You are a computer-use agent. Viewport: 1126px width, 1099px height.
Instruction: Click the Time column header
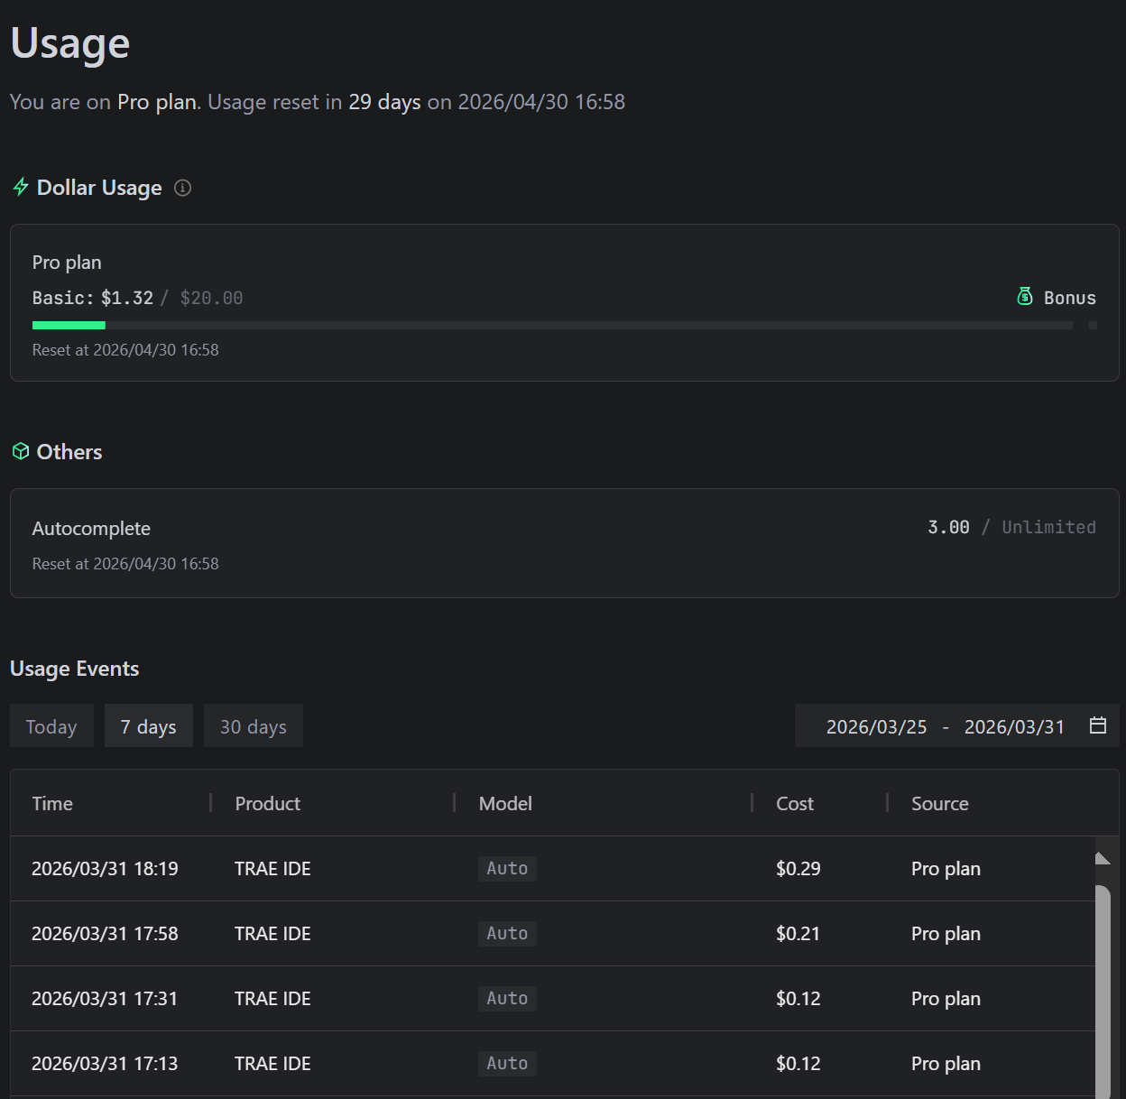(52, 803)
